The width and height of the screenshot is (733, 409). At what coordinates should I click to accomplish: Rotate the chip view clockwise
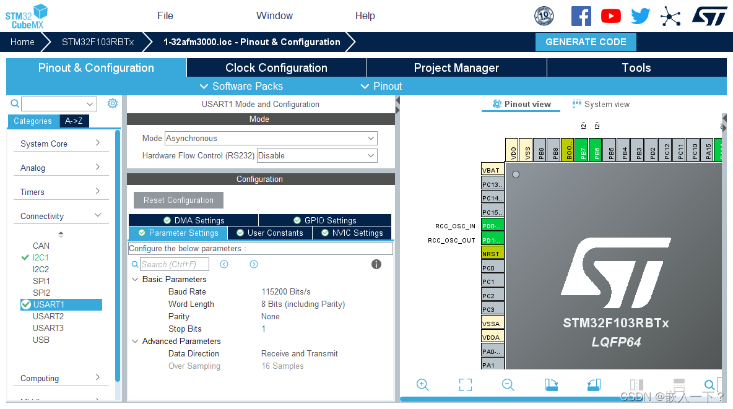551,385
